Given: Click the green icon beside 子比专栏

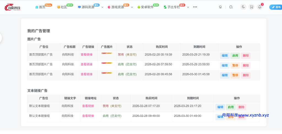Looking at the screenshot, I should pos(165,7).
